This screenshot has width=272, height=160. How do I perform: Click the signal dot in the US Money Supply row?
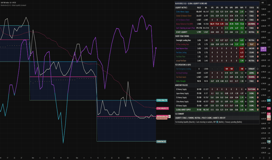[x=258, y=89]
